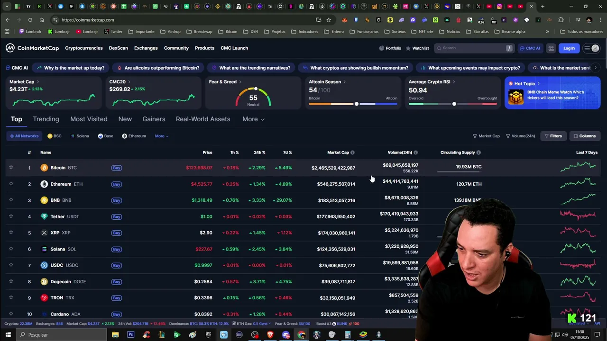Click Buy button for Bitcoin
The image size is (607, 341).
(x=116, y=168)
